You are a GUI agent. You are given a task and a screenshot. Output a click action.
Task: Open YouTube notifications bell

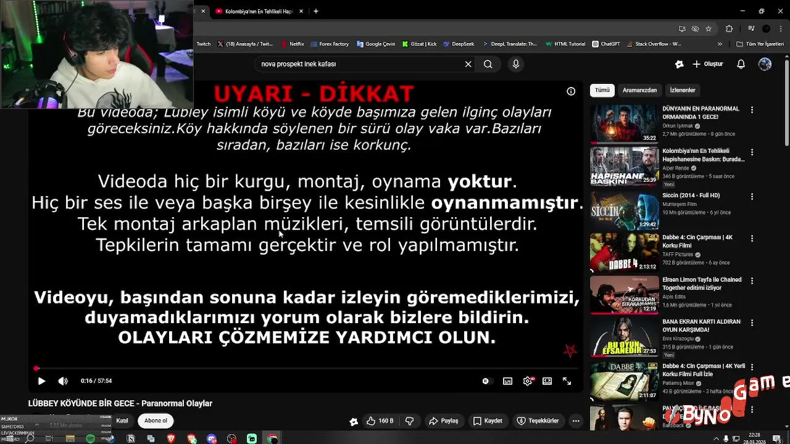tap(741, 64)
